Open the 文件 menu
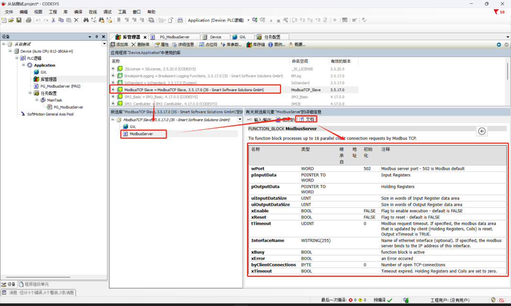This screenshot has width=511, height=306. tap(9, 12)
